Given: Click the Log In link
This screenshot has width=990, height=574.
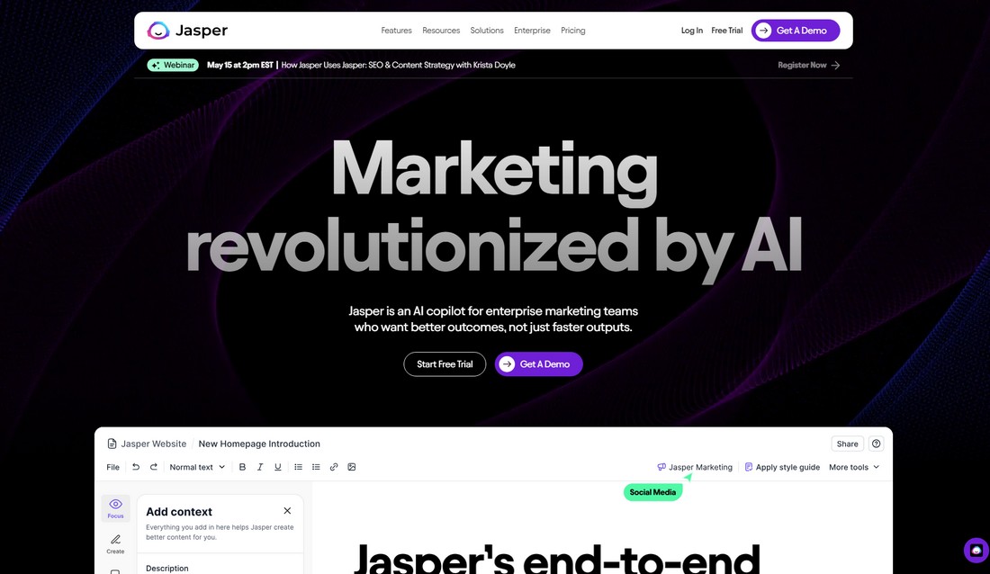Looking at the screenshot, I should tap(692, 31).
